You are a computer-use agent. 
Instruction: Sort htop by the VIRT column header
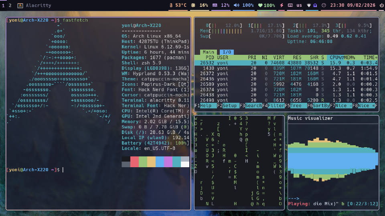tap(279, 57)
